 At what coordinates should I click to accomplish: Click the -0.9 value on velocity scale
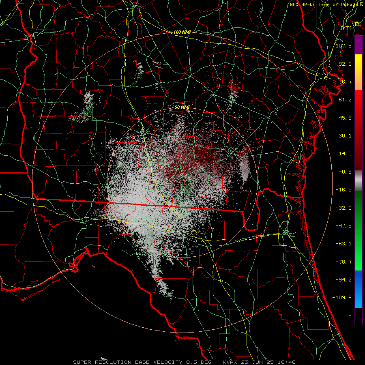(x=345, y=172)
